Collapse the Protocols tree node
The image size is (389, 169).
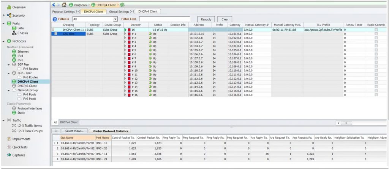4,41
